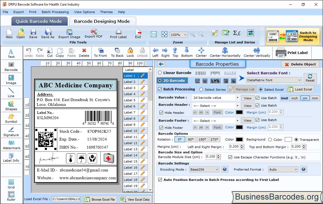Select the Text tool in sidebar
This screenshot has height=204, width=323.
point(11,53)
